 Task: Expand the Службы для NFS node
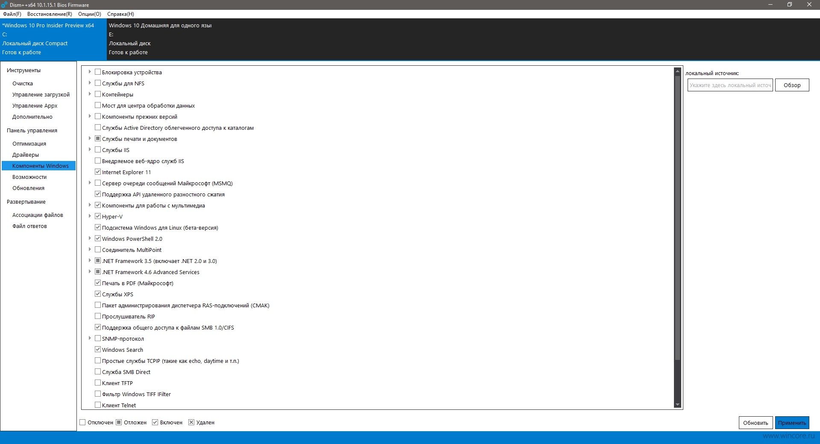coord(90,83)
